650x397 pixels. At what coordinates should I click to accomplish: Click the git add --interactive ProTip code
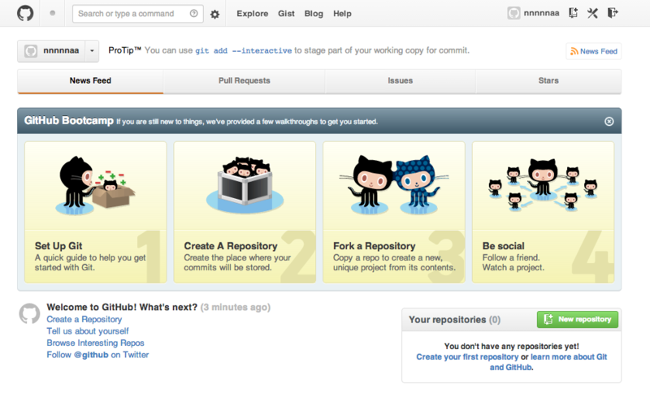(243, 50)
